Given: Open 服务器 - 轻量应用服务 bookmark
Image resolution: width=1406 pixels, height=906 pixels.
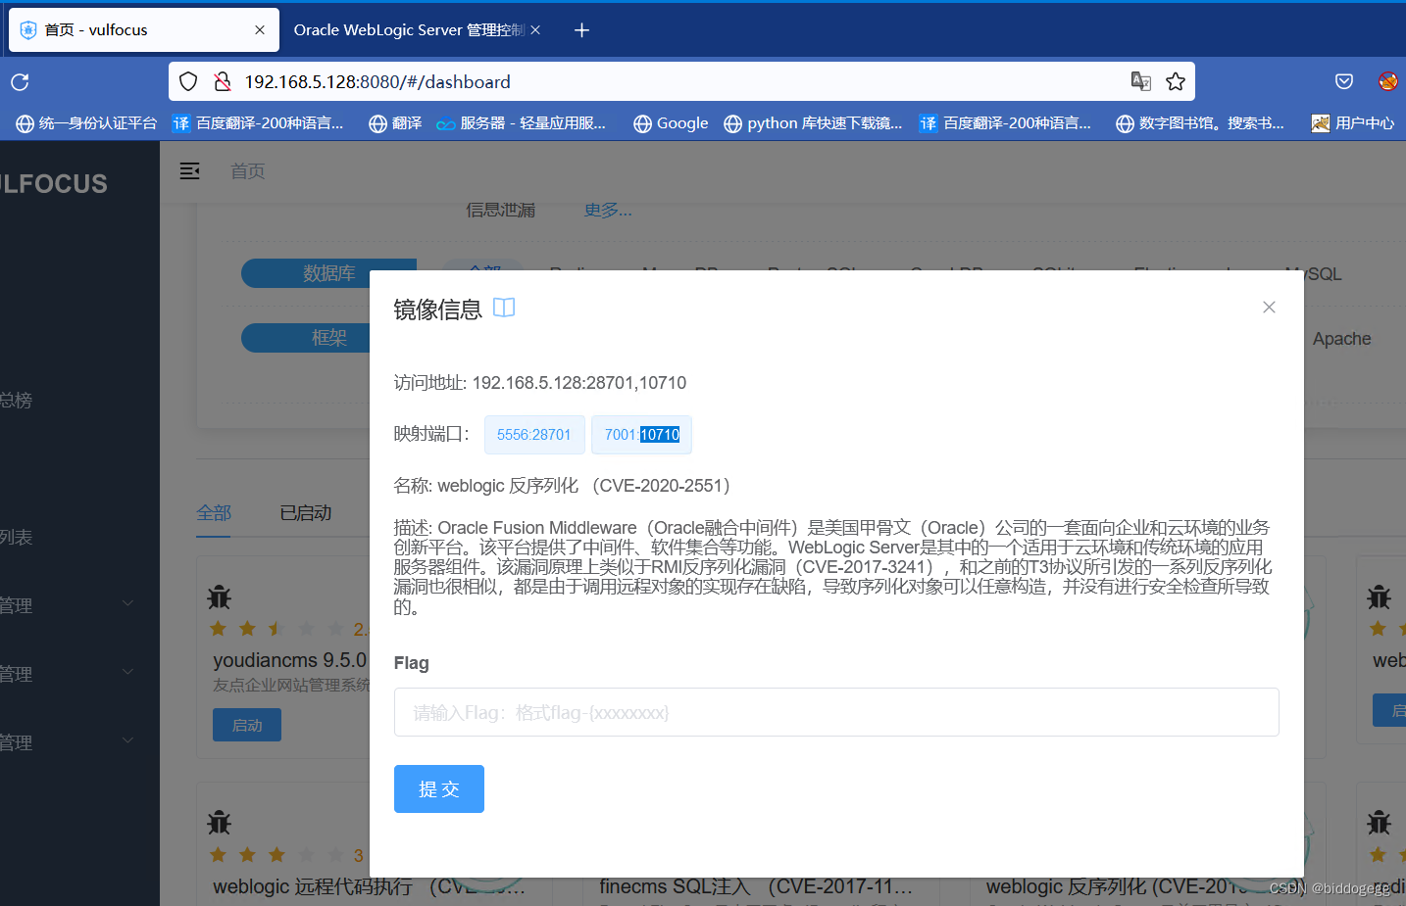Looking at the screenshot, I should pyautogui.click(x=521, y=123).
